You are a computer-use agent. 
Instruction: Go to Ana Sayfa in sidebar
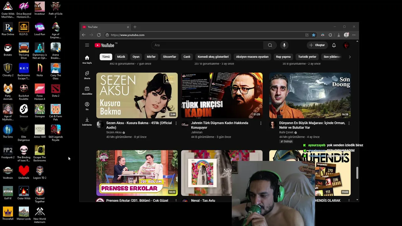[x=87, y=59]
